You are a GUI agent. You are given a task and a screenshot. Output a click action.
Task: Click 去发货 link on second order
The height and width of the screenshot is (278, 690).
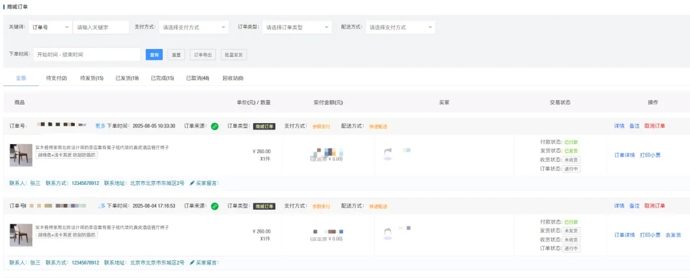673,235
